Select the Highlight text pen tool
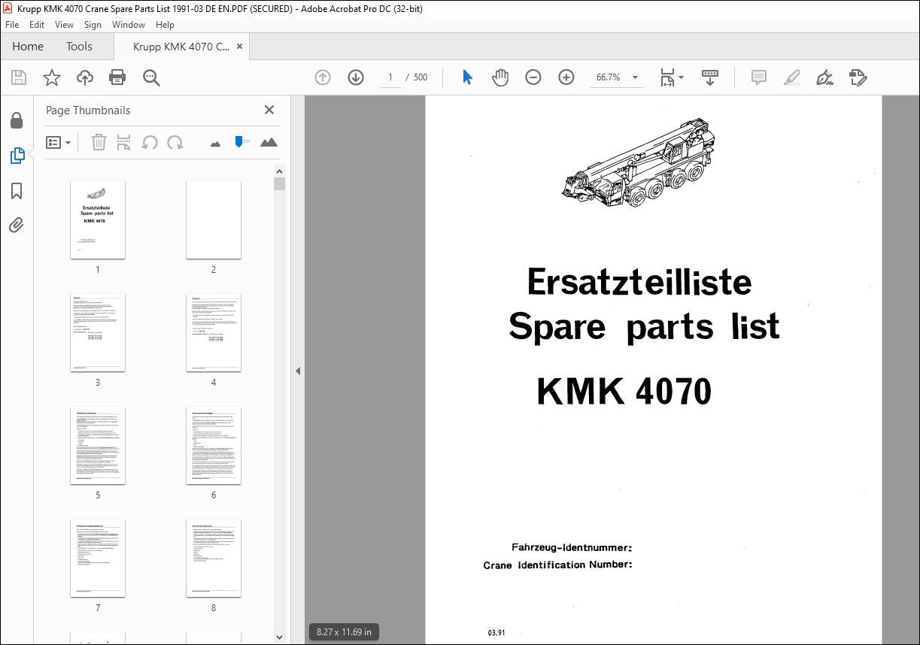Image resolution: width=920 pixels, height=645 pixels. [791, 77]
